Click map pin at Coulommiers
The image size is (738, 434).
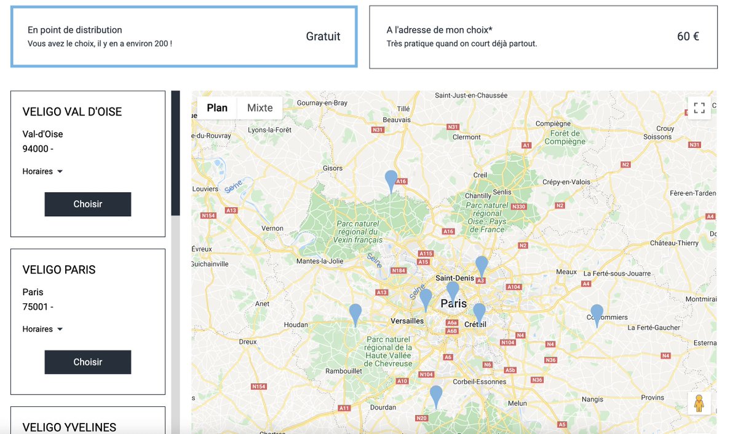click(597, 316)
